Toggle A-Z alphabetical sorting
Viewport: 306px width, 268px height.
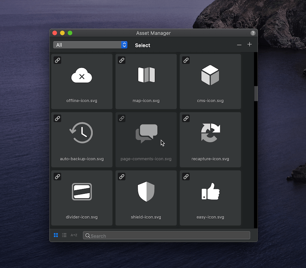click(74, 235)
